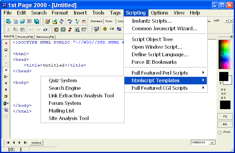This screenshot has width=235, height=153.
Task: Select Define Script Language...
Action: (x=166, y=54)
